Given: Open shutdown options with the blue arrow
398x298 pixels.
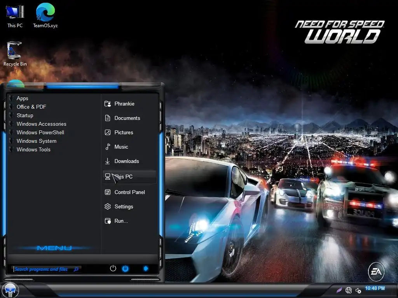Looking at the screenshot, I should [146, 269].
